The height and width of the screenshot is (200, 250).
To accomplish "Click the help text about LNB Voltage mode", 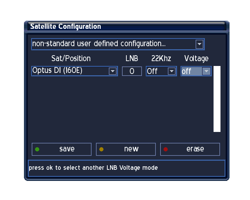I will click(x=93, y=168).
